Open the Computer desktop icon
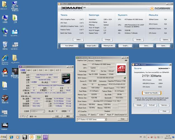Viewport: 175px width, 140px height. (5, 18)
